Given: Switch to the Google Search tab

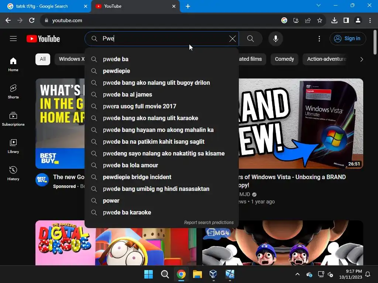Looking at the screenshot, I should point(45,6).
